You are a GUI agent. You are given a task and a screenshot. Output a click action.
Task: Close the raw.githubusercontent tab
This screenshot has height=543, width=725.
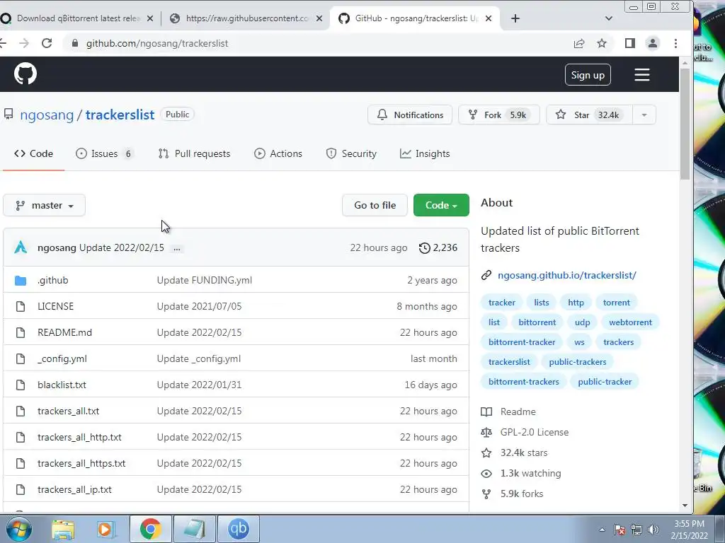(319, 18)
